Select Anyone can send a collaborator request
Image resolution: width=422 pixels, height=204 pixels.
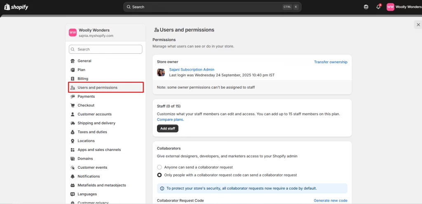159,167
